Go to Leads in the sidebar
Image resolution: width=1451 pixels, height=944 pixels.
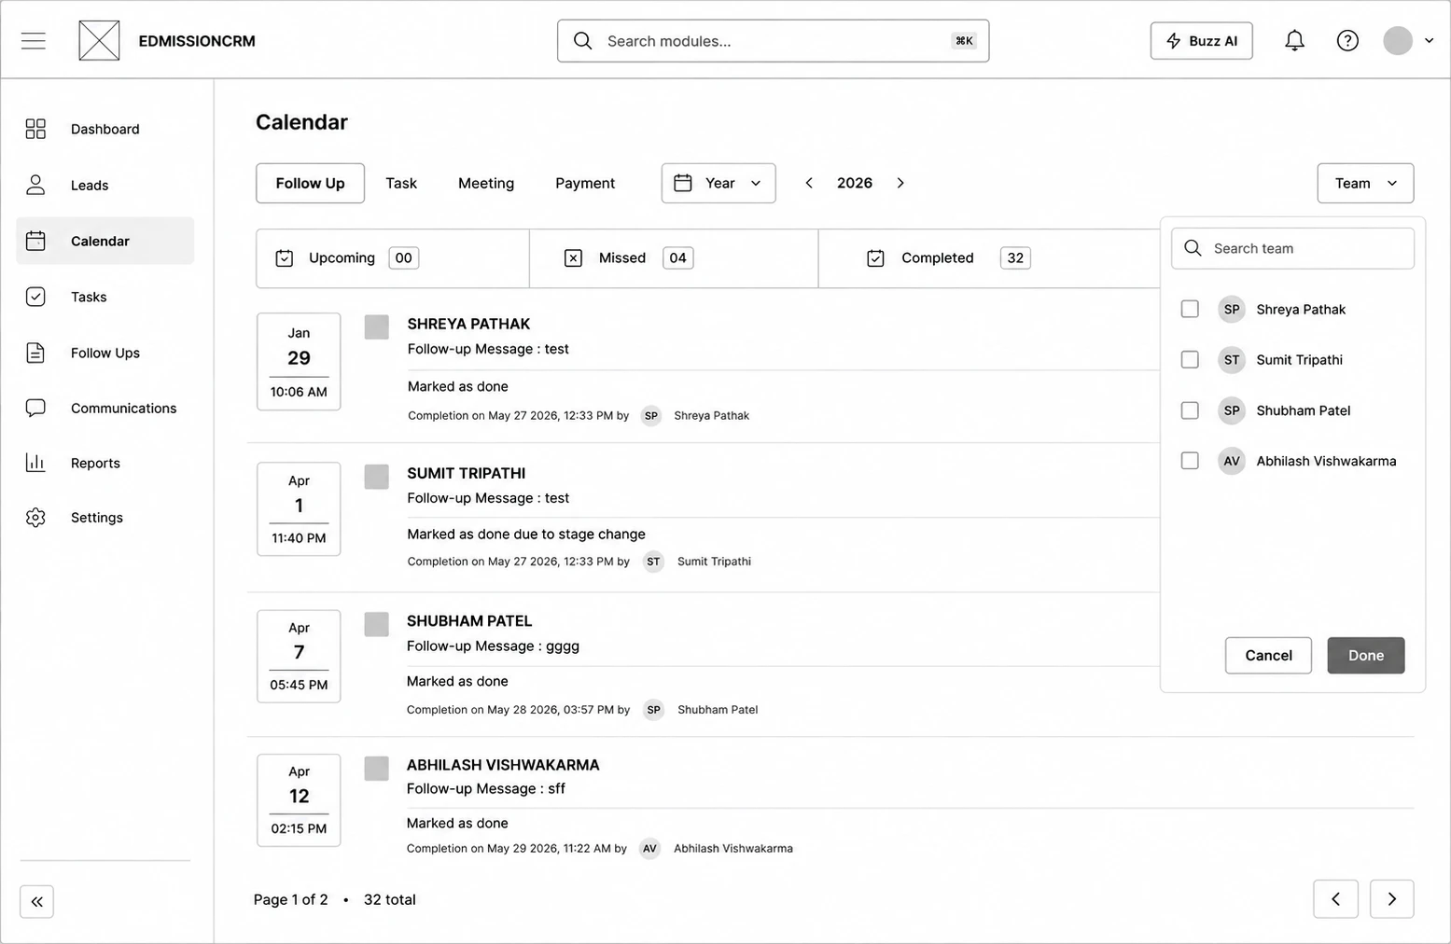(105, 185)
